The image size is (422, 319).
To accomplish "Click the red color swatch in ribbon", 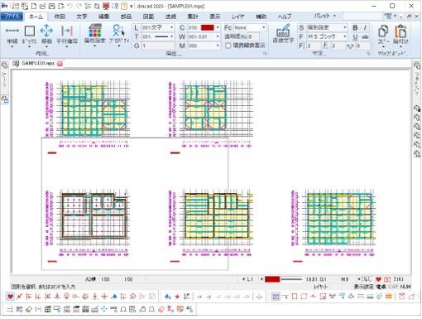I will tap(208, 27).
